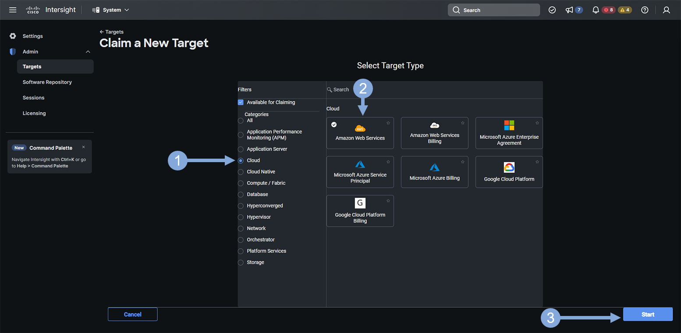Viewport: 681px width, 333px height.
Task: Select the Amazon Web Services card
Action: pyautogui.click(x=360, y=133)
